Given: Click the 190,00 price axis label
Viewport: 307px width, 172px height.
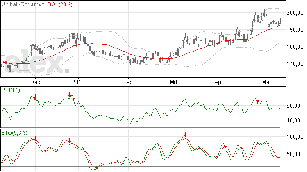Looking at the screenshot, I should click(x=295, y=30).
